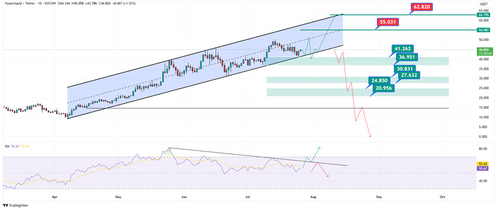The width and height of the screenshot is (497, 210).
Task: Select the 24.850 price callout
Action: [x=380, y=81]
